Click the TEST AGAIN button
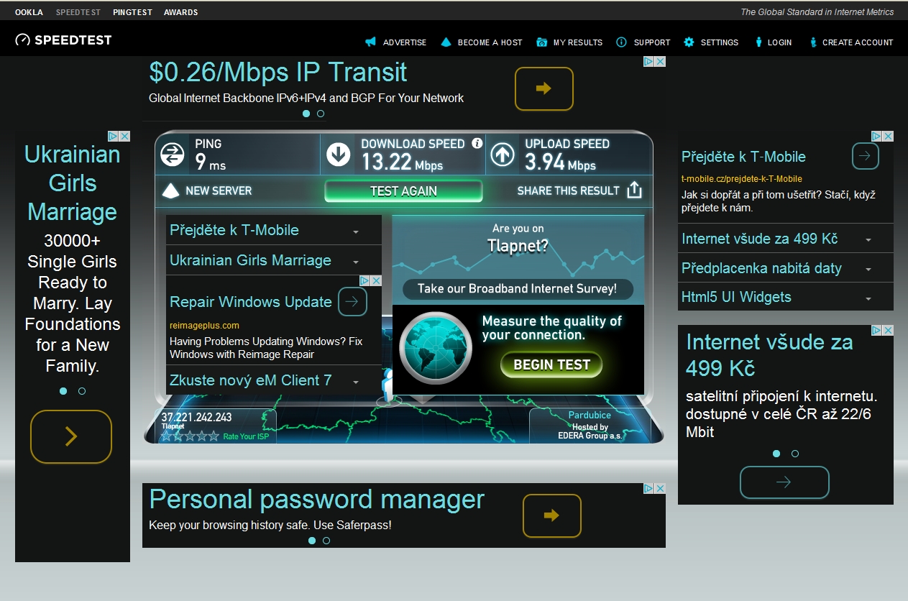 pyautogui.click(x=403, y=191)
